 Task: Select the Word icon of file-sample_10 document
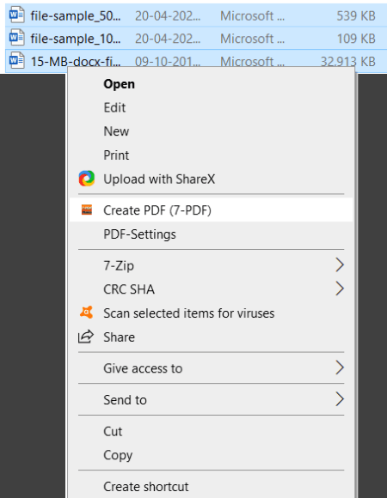pos(16,38)
